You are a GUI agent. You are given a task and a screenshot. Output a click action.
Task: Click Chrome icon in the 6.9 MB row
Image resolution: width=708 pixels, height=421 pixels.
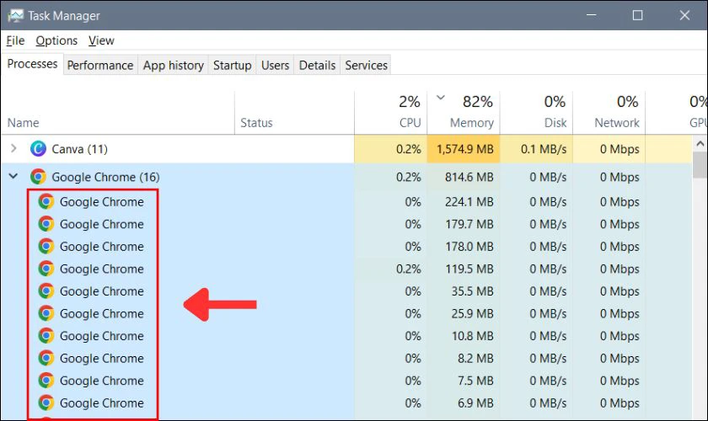point(46,402)
